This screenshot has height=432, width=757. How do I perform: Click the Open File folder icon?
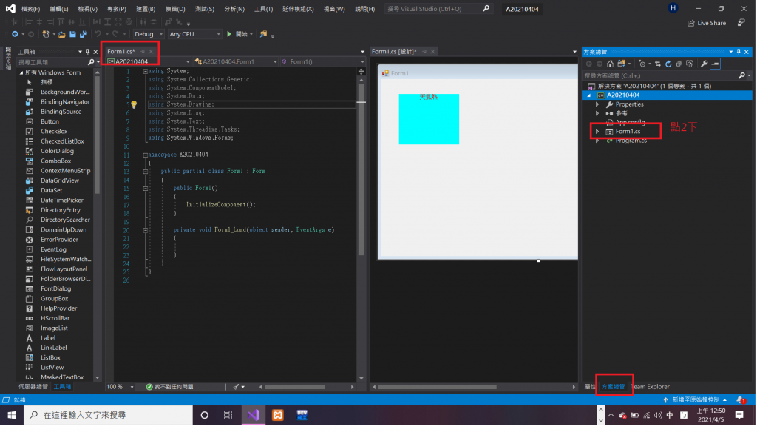tap(62, 34)
